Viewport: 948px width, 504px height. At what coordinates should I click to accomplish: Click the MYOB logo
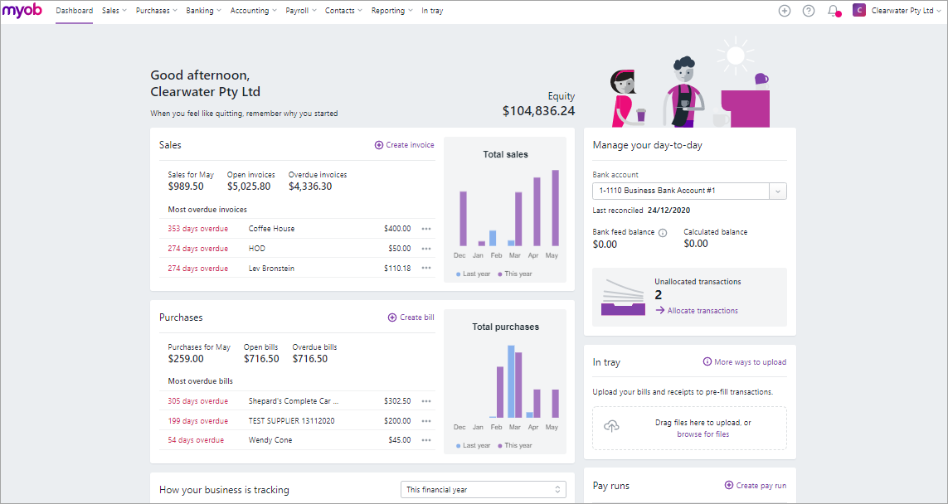tap(22, 10)
